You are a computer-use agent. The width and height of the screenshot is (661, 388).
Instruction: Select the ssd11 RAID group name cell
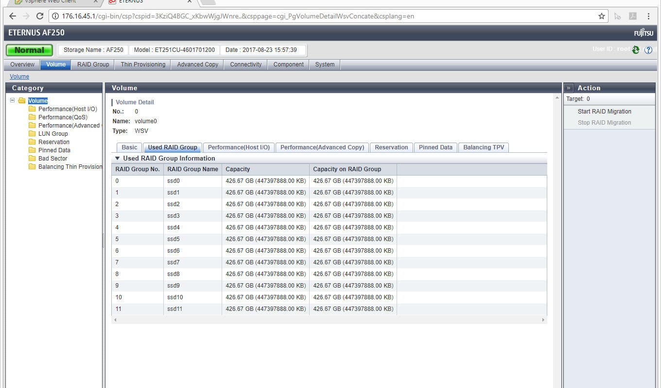[x=192, y=309]
